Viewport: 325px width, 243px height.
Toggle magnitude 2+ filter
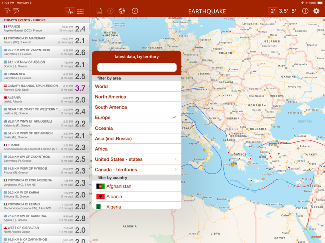tap(273, 11)
